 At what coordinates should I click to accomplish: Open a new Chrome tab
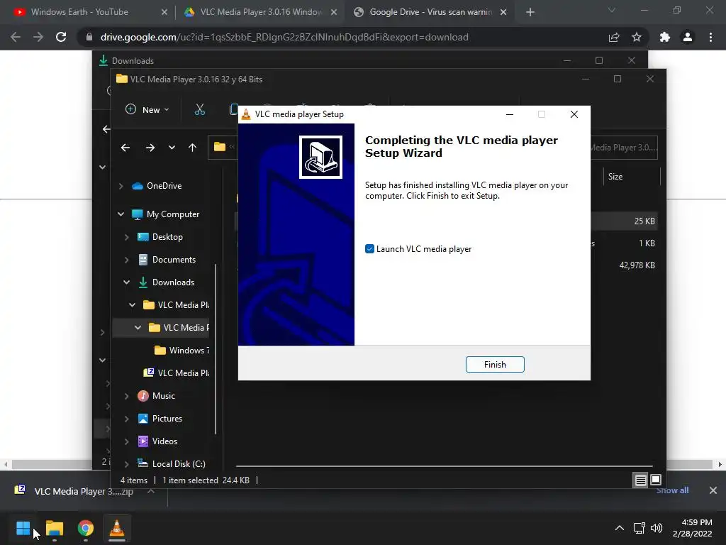click(530, 12)
